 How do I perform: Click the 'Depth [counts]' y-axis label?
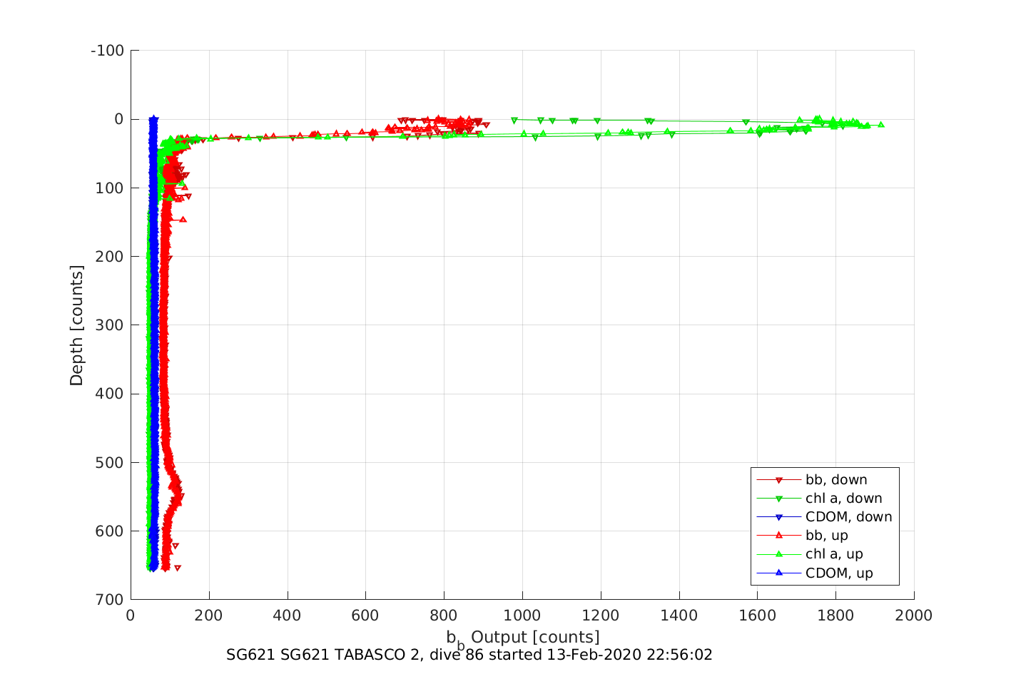point(76,325)
